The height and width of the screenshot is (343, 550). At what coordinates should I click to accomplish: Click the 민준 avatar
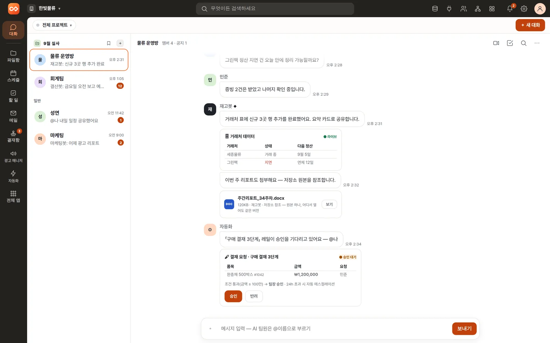click(210, 80)
